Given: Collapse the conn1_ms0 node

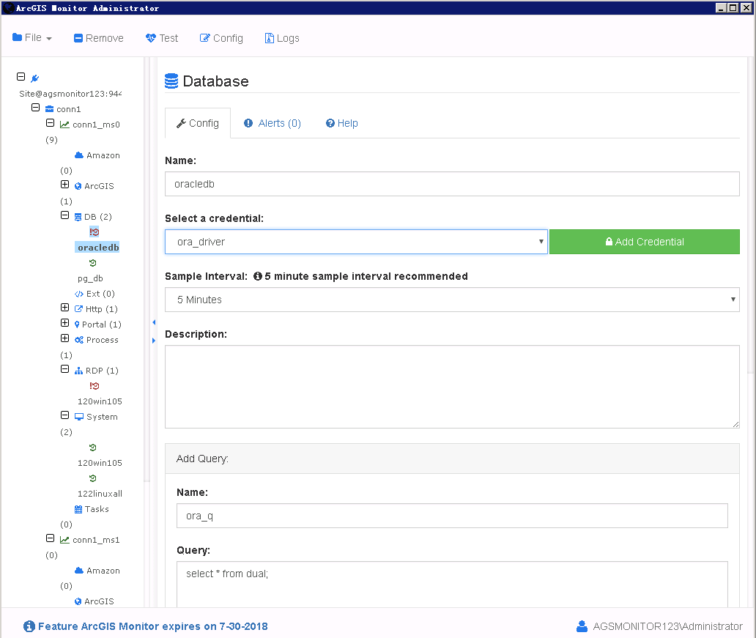Looking at the screenshot, I should pyautogui.click(x=50, y=123).
